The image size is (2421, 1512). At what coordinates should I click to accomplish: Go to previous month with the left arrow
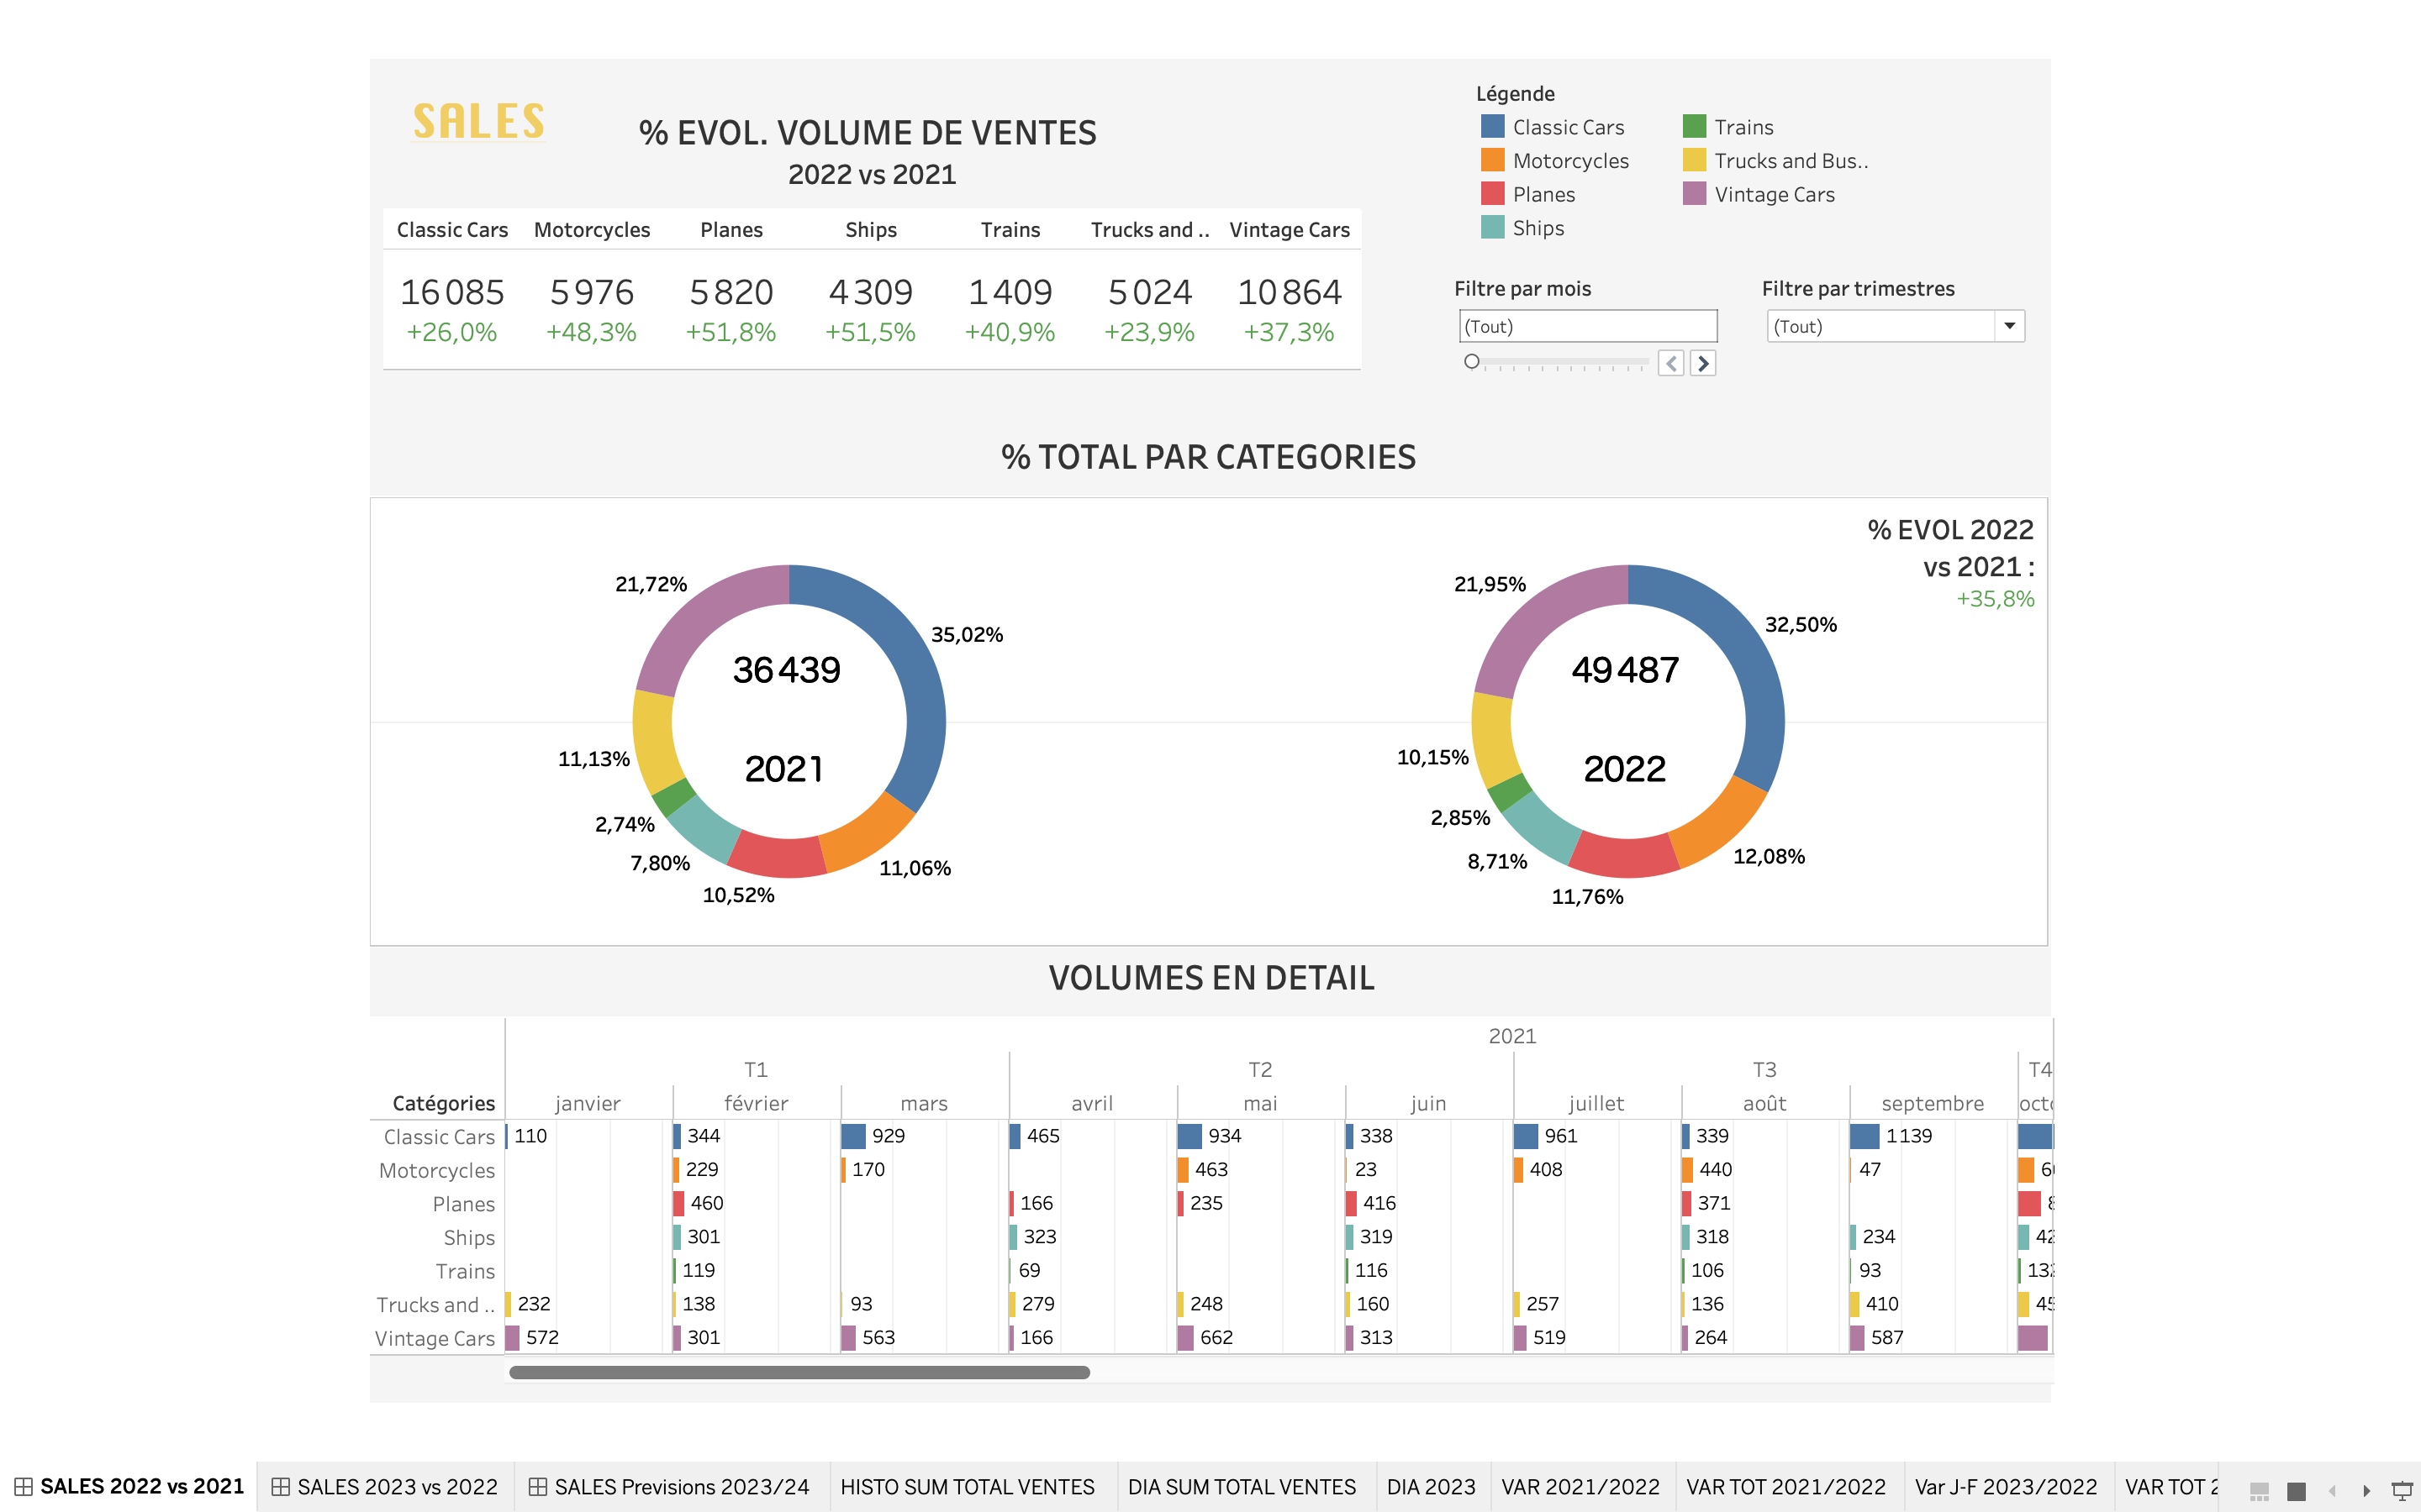click(1670, 363)
